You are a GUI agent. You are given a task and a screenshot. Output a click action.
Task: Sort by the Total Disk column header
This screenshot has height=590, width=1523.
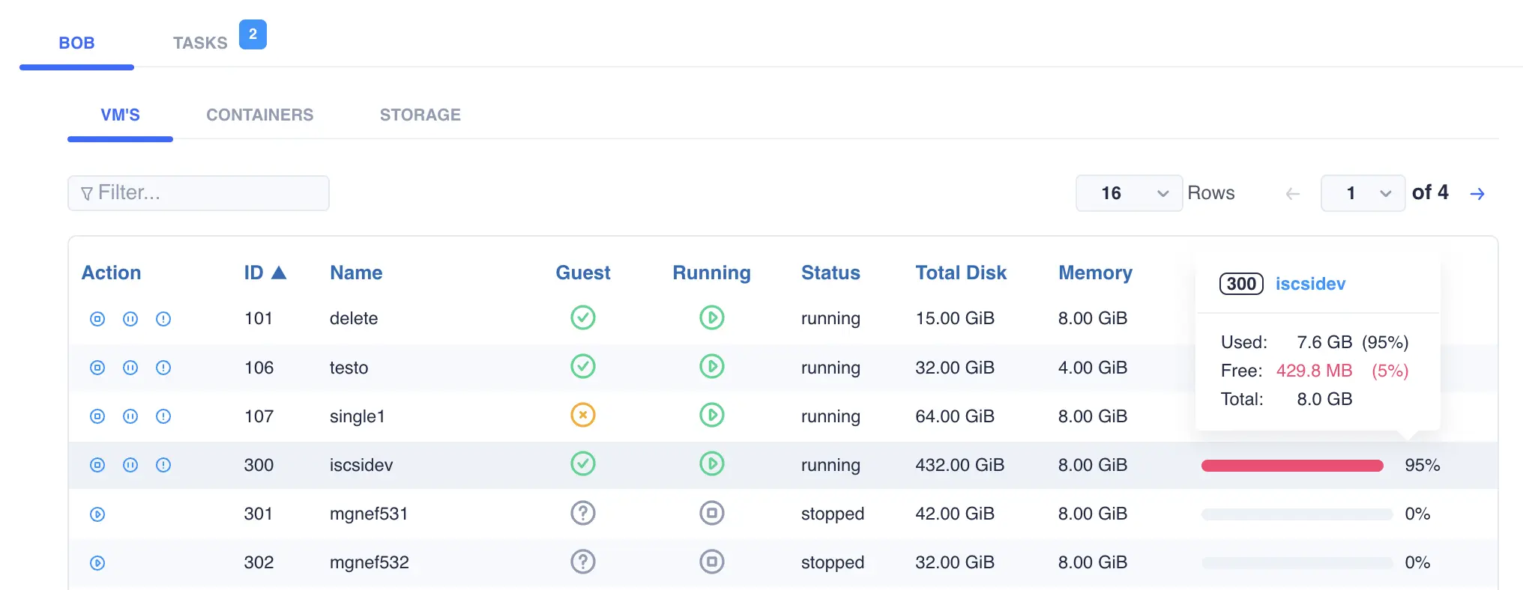click(961, 273)
